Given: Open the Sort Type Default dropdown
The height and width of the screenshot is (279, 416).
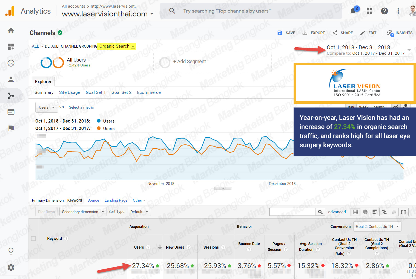Looking at the screenshot, I should (x=139, y=212).
